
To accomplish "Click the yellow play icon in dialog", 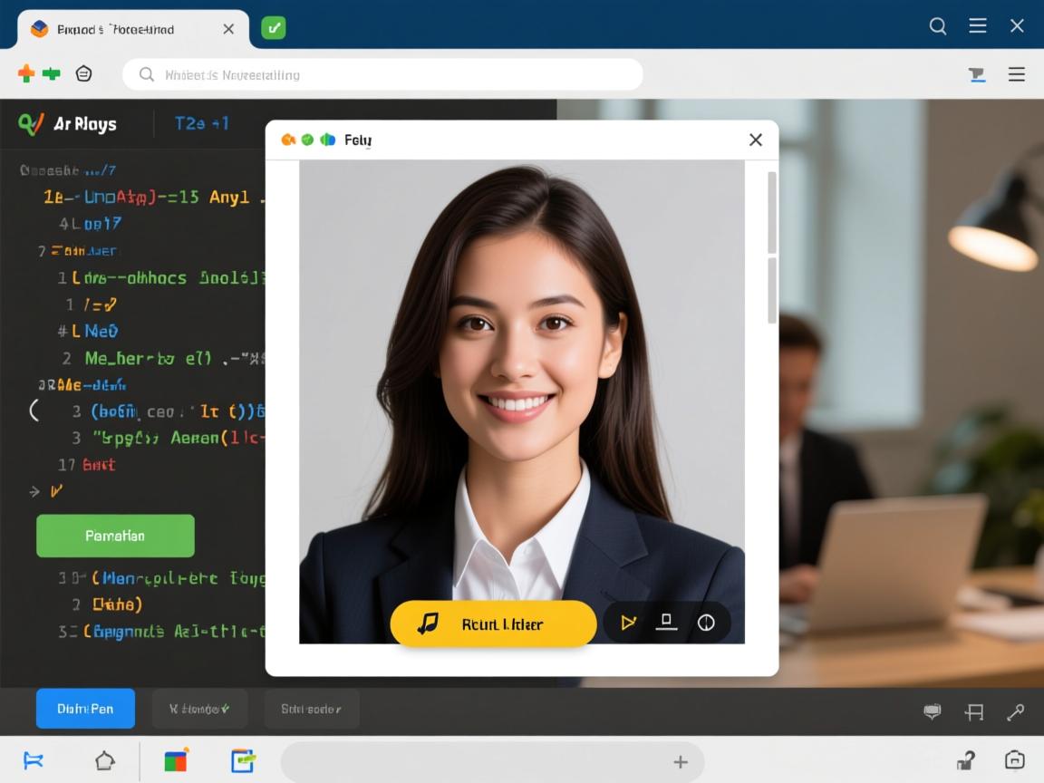I will click(x=627, y=623).
